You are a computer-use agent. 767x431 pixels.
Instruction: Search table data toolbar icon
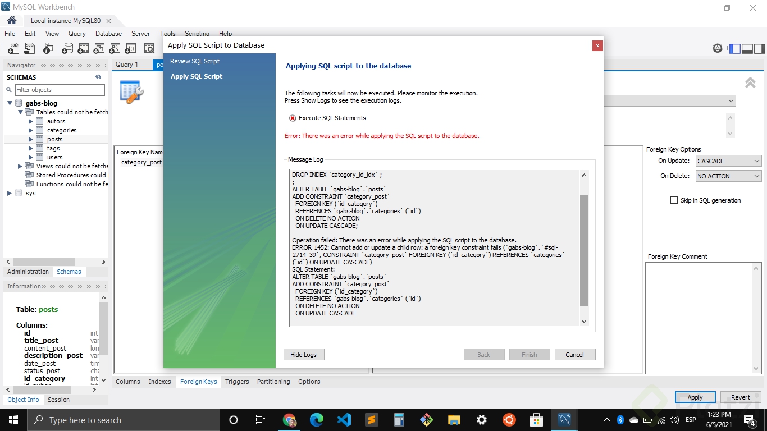[x=149, y=49]
